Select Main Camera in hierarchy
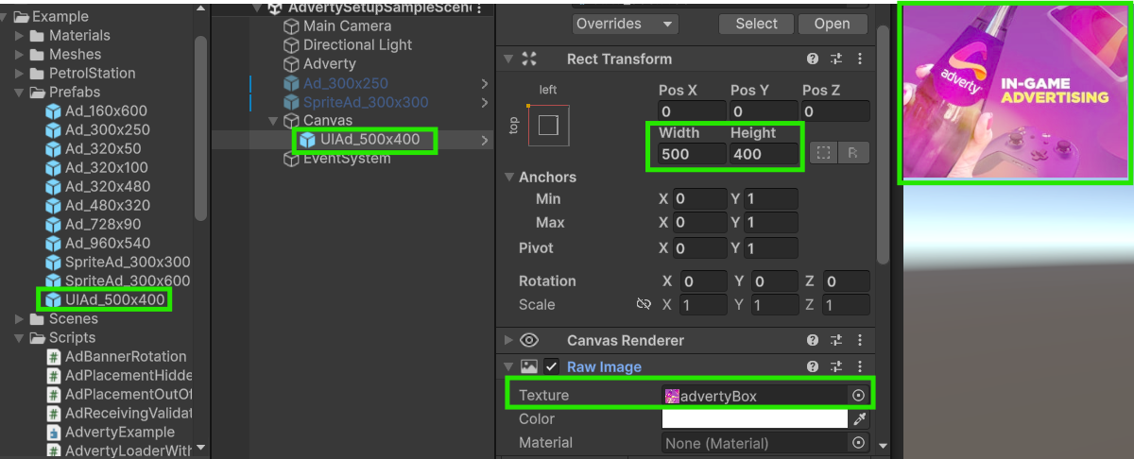 click(347, 26)
